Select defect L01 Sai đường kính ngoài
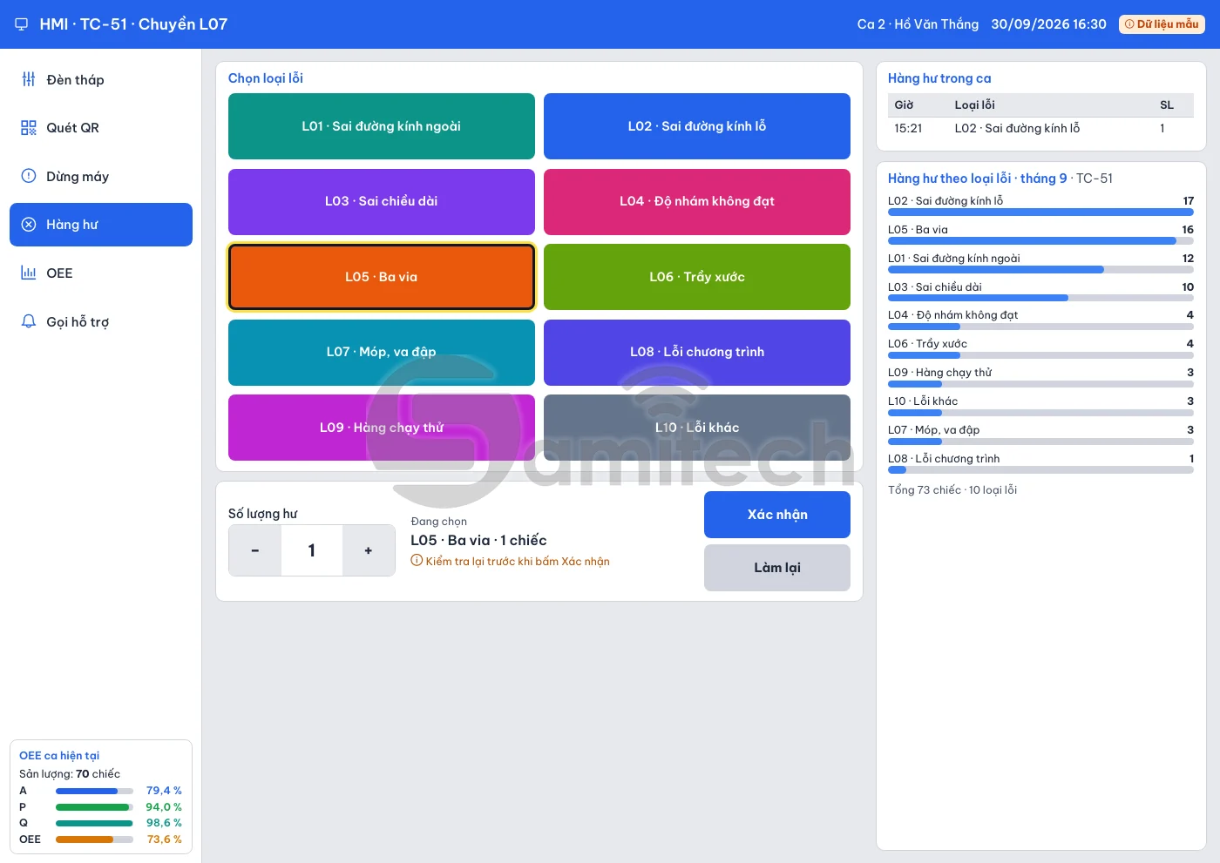 [382, 126]
